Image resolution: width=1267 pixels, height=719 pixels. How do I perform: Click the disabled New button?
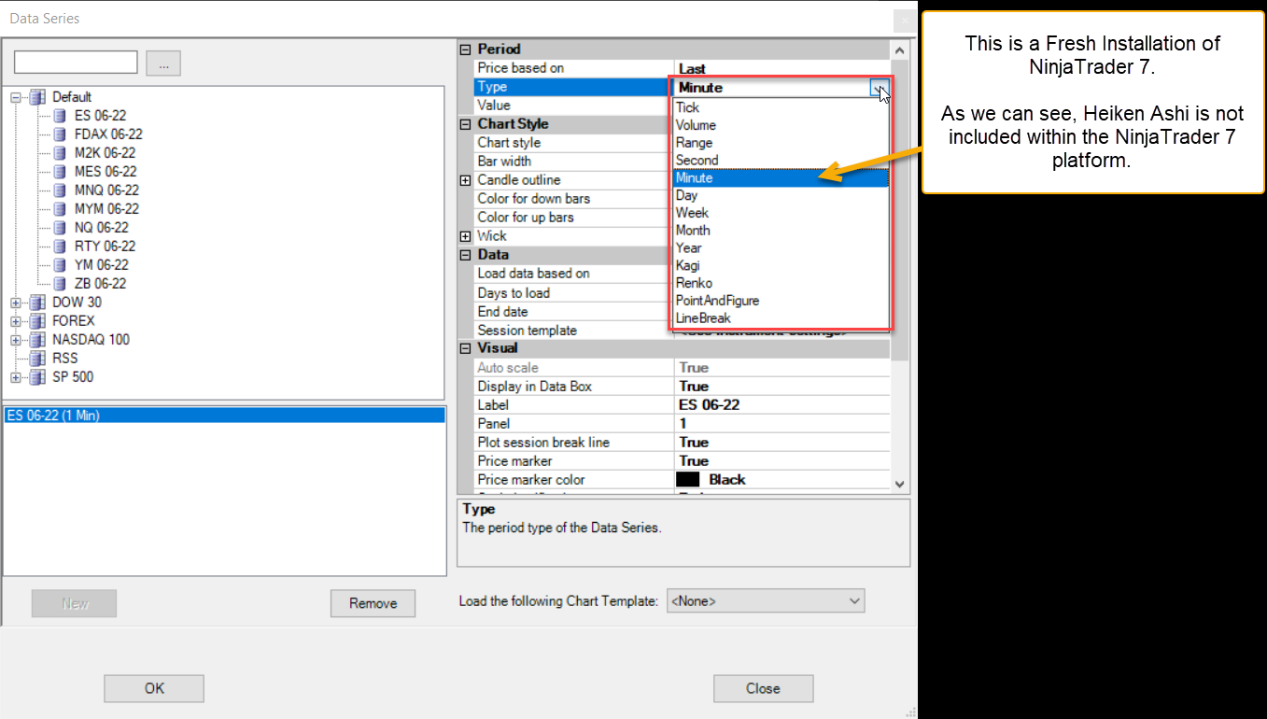(x=75, y=603)
